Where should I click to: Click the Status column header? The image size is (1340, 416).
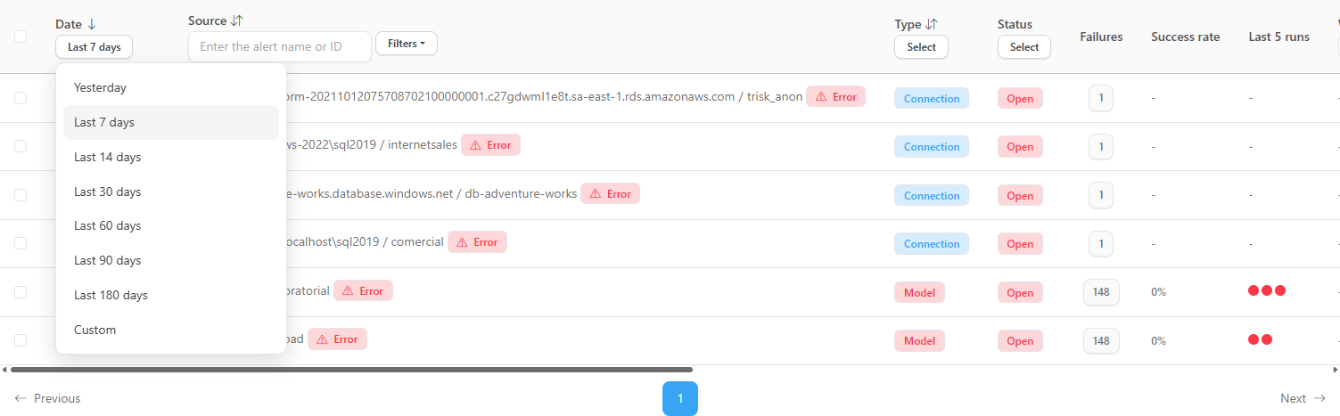pyautogui.click(x=1015, y=24)
